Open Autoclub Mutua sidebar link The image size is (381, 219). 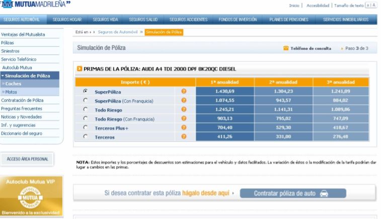coord(17,67)
